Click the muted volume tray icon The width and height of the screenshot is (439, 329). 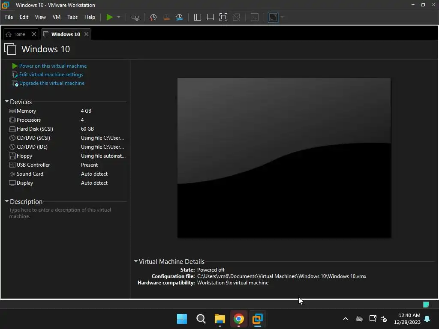tap(384, 319)
